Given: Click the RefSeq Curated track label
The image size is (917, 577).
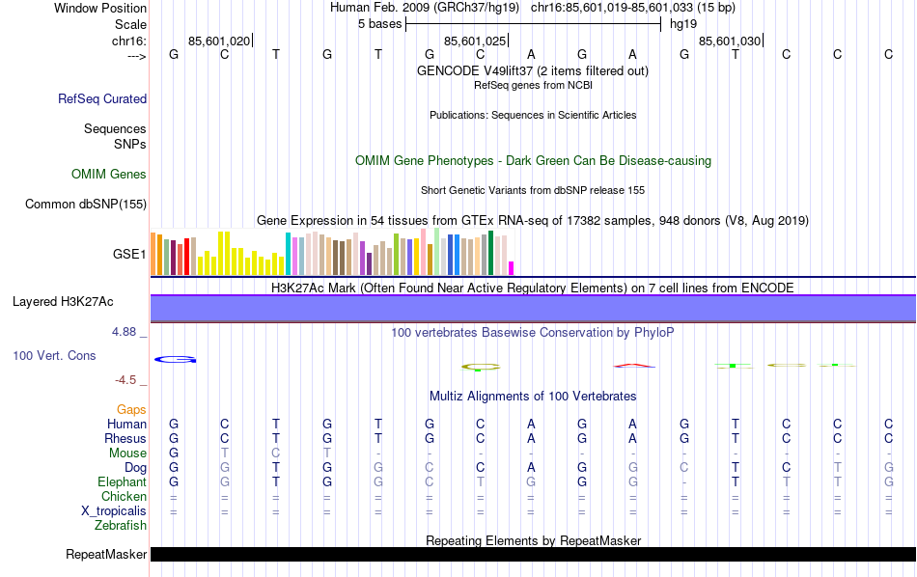Looking at the screenshot, I should (102, 98).
